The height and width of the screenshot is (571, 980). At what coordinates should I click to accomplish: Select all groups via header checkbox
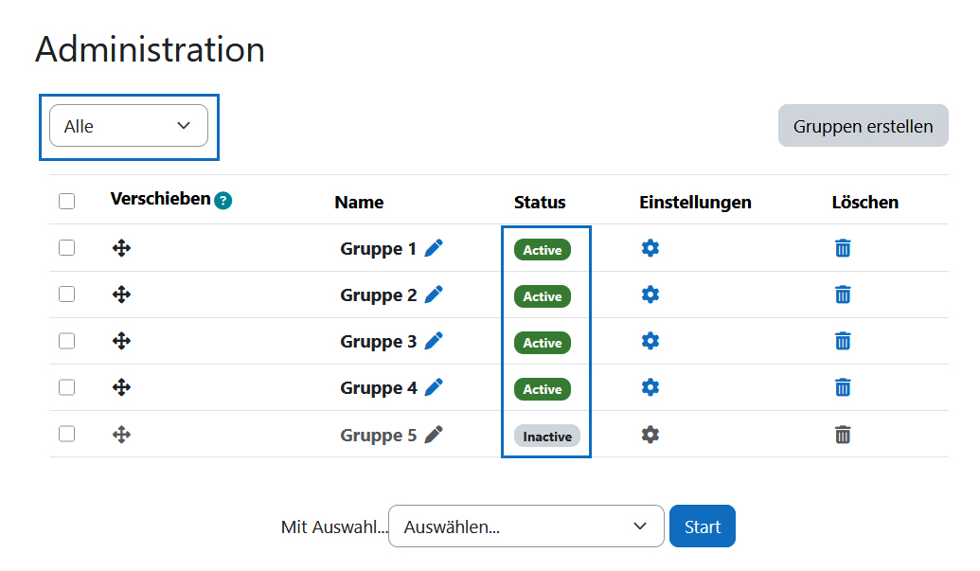tap(66, 201)
